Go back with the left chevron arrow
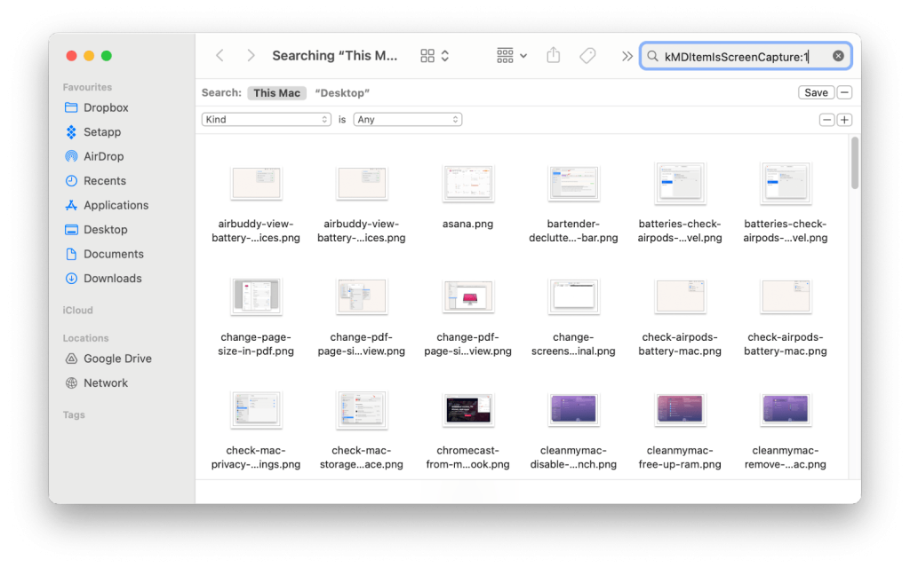The height and width of the screenshot is (568, 910). pyautogui.click(x=220, y=55)
